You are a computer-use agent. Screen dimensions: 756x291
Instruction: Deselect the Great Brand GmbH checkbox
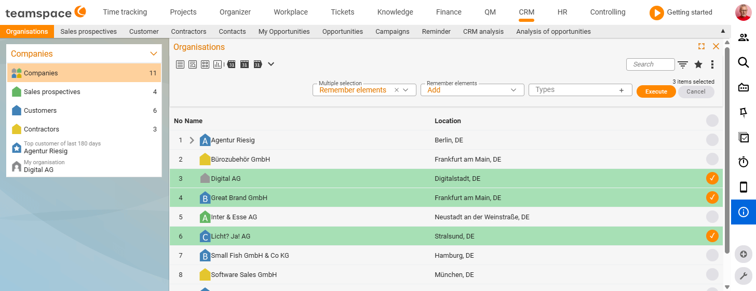click(712, 197)
